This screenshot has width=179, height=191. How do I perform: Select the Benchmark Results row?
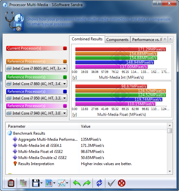86,133
